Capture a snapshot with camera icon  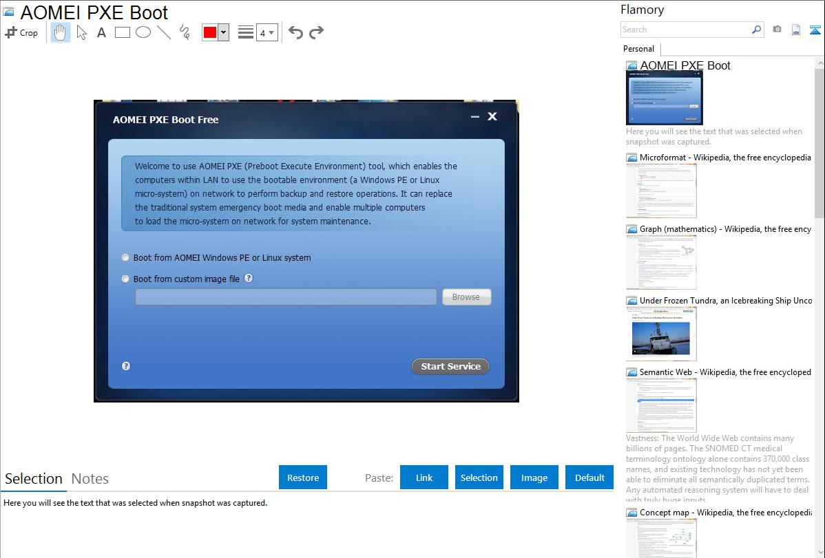click(777, 30)
